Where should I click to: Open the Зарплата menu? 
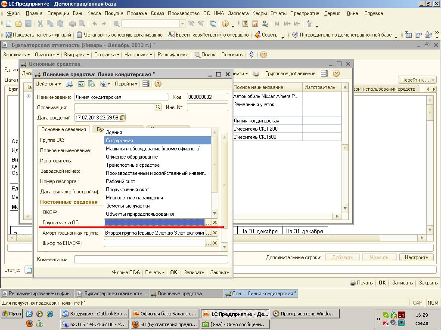(x=238, y=13)
